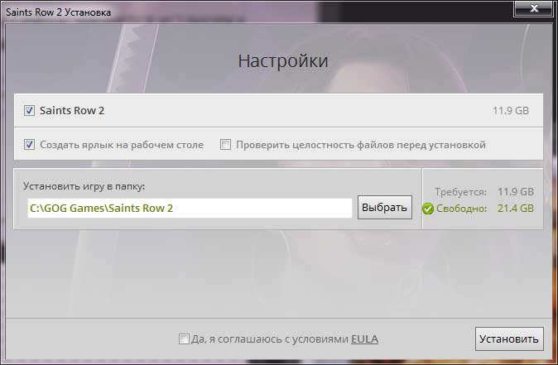Screen dimensions: 558x365
Task: Accept EULA terms checkbox
Action: click(184, 339)
